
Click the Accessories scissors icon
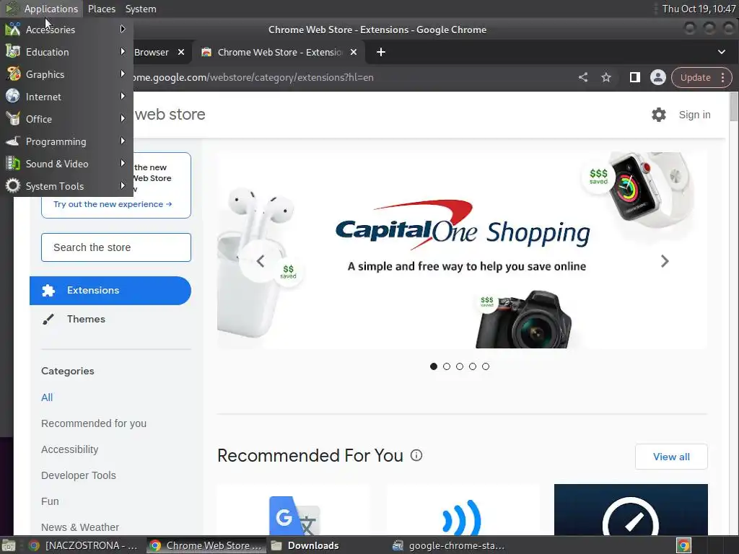click(13, 29)
